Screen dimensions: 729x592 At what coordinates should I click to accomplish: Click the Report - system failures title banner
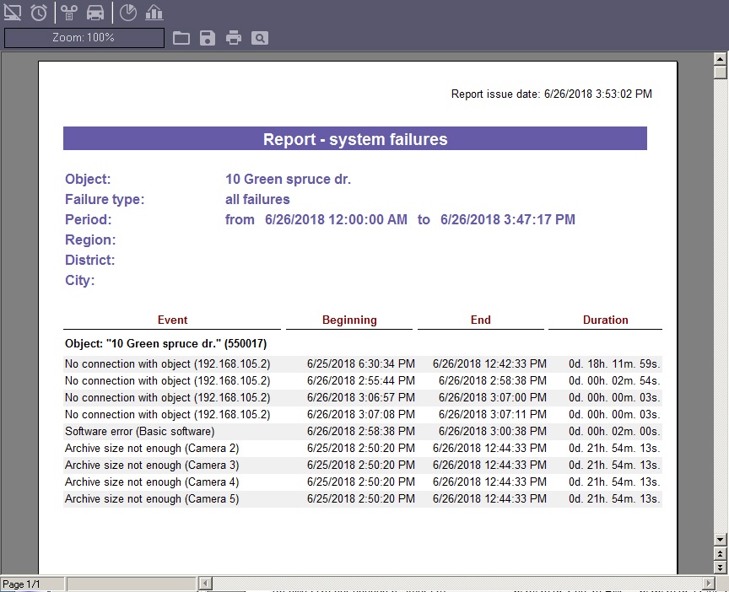pyautogui.click(x=354, y=139)
